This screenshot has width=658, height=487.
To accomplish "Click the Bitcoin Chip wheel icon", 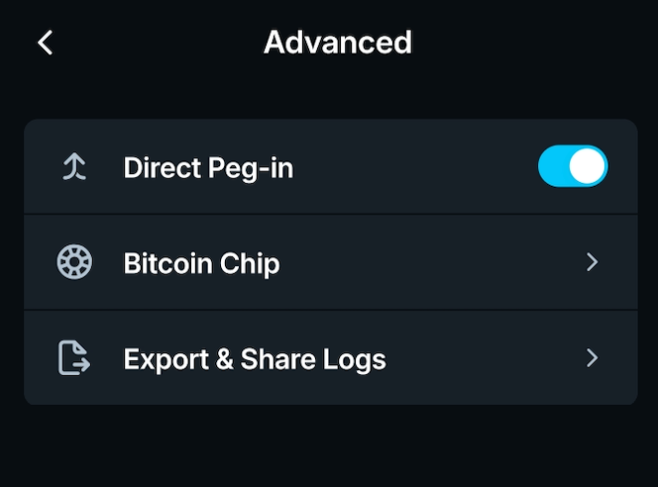I will pyautogui.click(x=74, y=262).
